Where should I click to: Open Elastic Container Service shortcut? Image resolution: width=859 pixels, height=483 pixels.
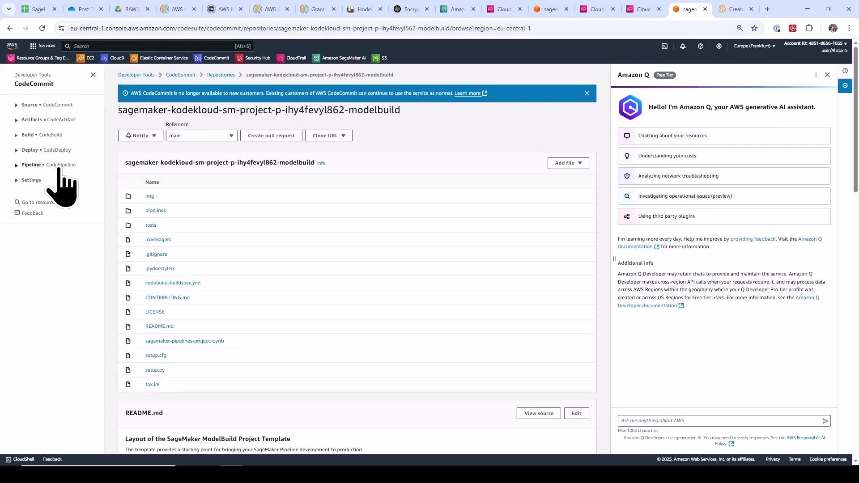point(159,58)
